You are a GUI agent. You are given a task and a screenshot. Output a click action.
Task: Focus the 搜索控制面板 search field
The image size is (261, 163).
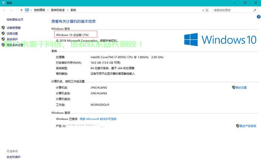pos(235,10)
